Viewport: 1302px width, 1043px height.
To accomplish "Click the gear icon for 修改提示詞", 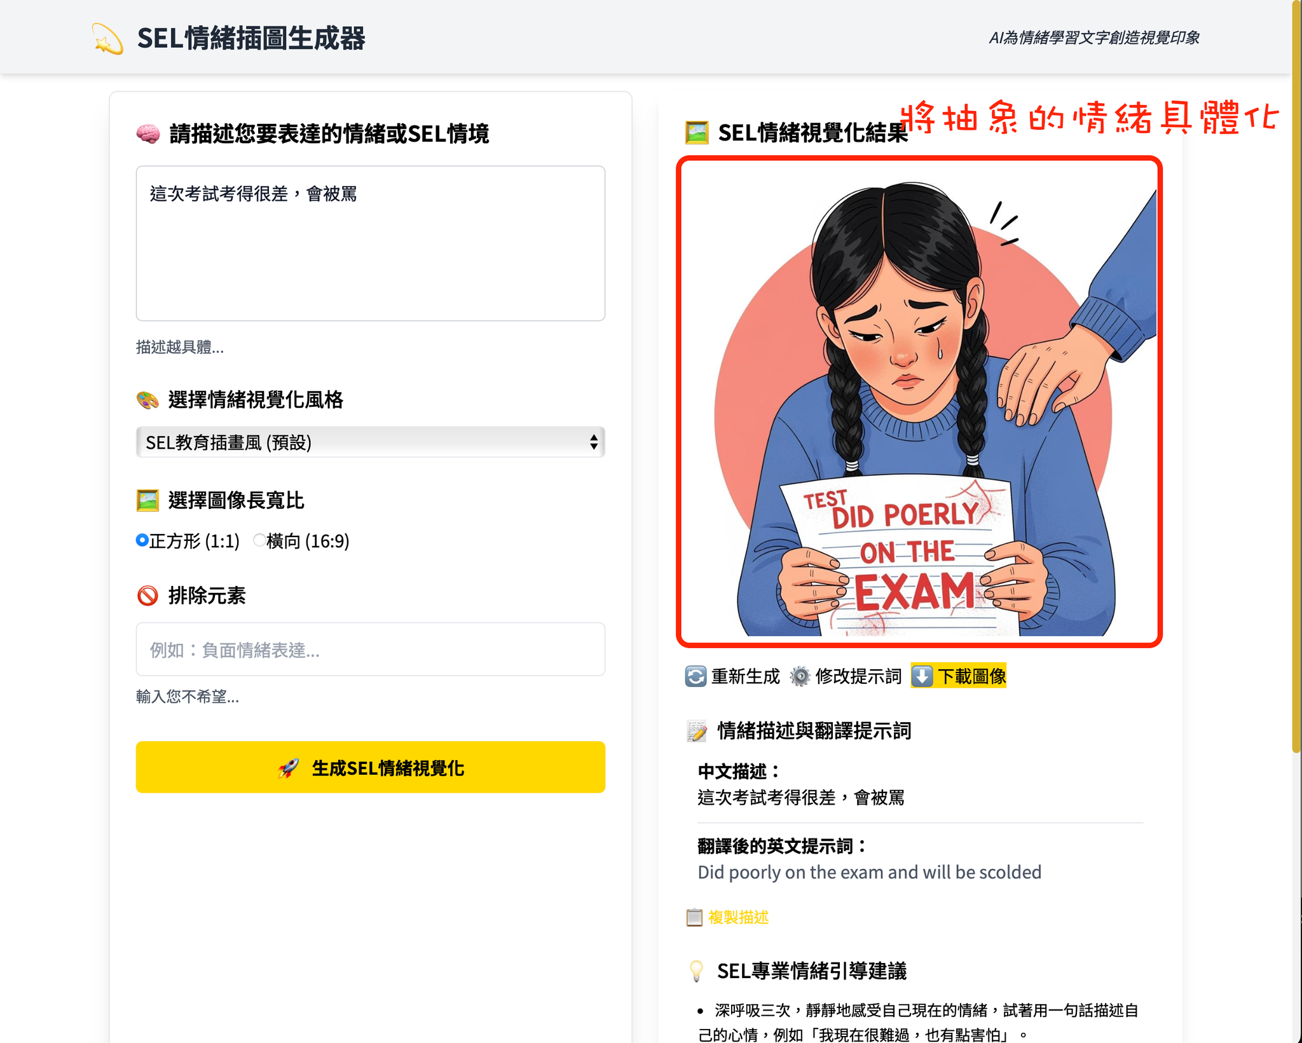I will tap(800, 676).
